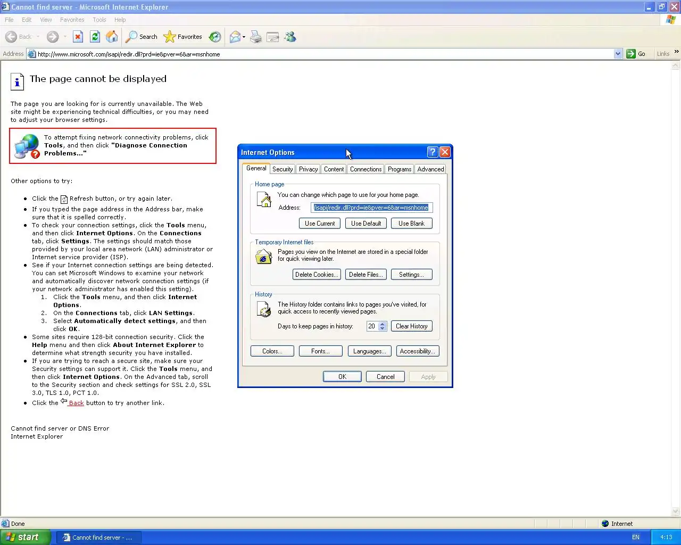Viewport: 681px width, 545px height.
Task: Click the page icon in the address bar
Action: [31, 54]
